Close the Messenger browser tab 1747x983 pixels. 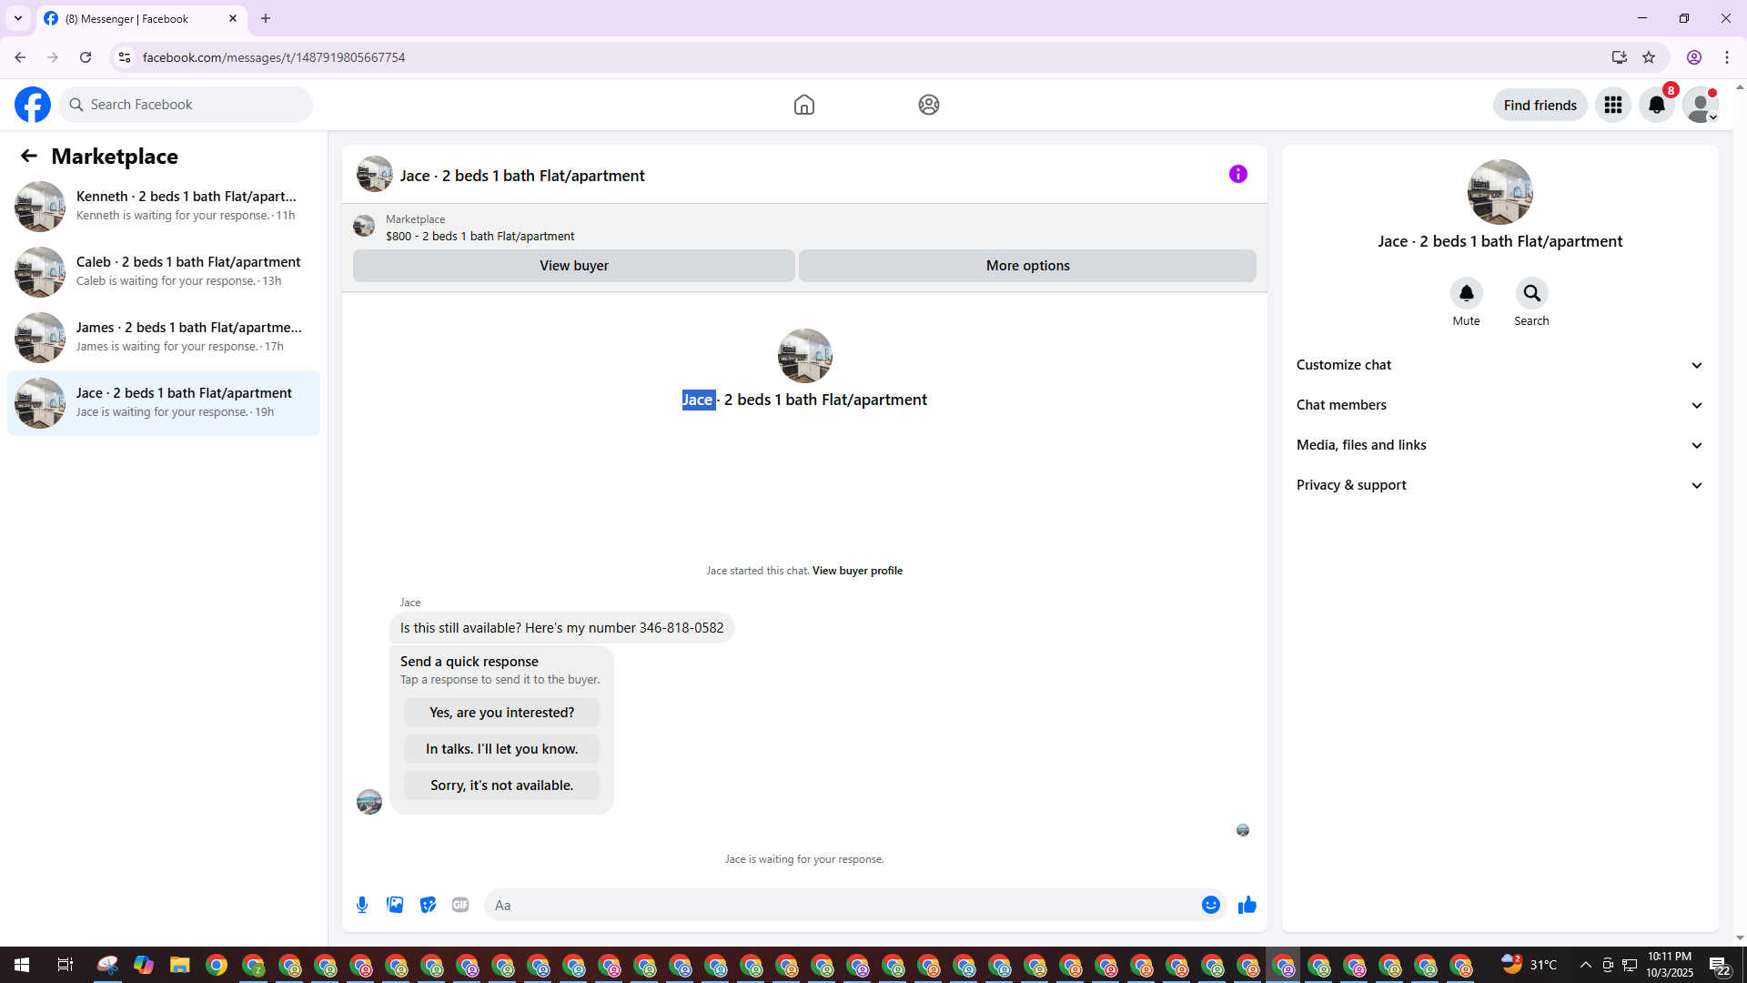(x=233, y=18)
